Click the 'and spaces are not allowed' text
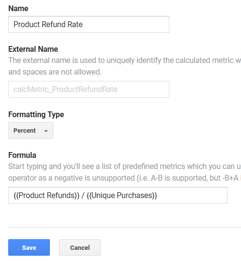Viewport: 241px width, 261px height. pos(55,72)
